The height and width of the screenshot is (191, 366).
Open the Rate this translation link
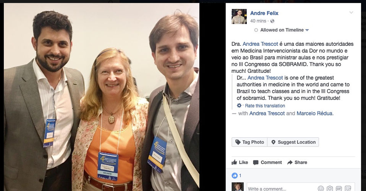click(x=265, y=106)
